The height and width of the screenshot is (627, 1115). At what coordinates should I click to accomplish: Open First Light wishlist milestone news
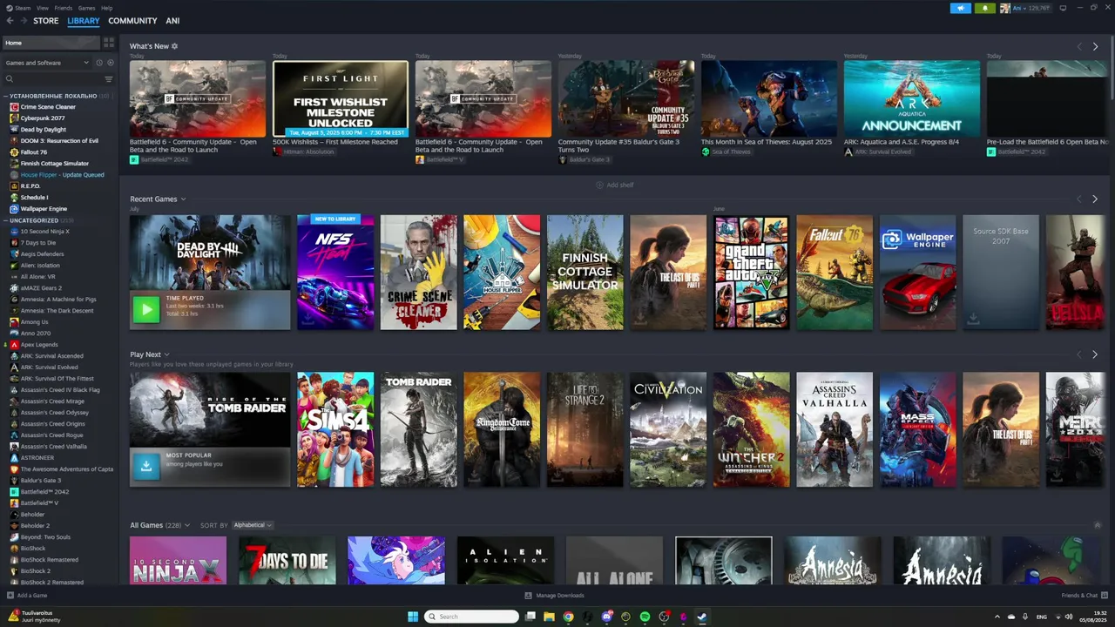(341, 98)
